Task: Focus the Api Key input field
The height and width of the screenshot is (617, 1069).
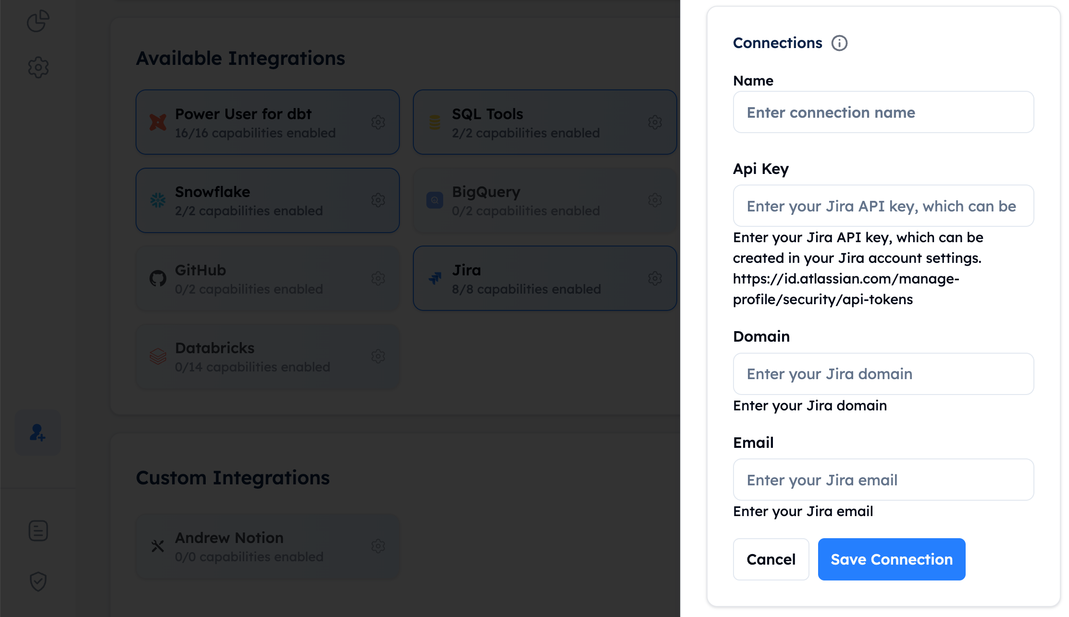Action: point(883,206)
